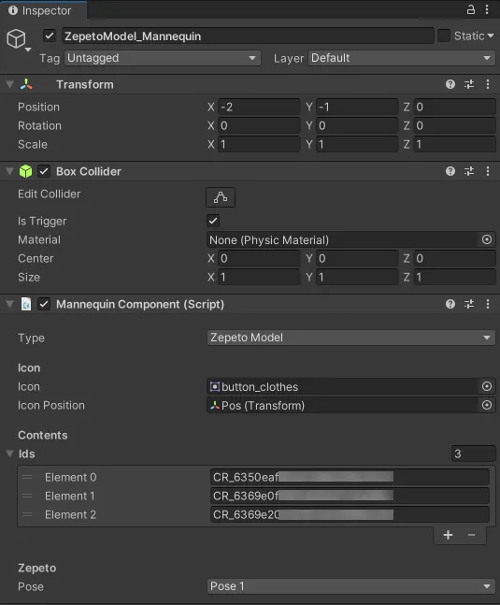
Task: Toggle the Is Trigger checkbox
Action: (x=213, y=221)
